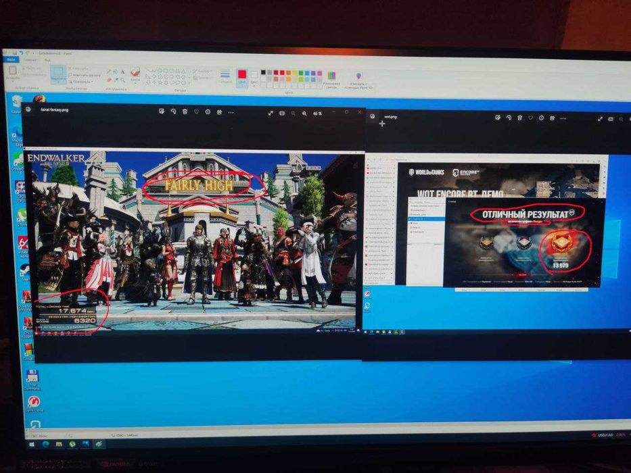Open See more menu in wot.png window
The height and width of the screenshot is (473, 631).
[x=563, y=119]
